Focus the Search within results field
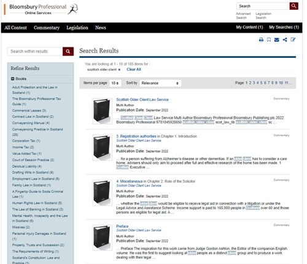Screen dimensions: 307x264 point(35,51)
